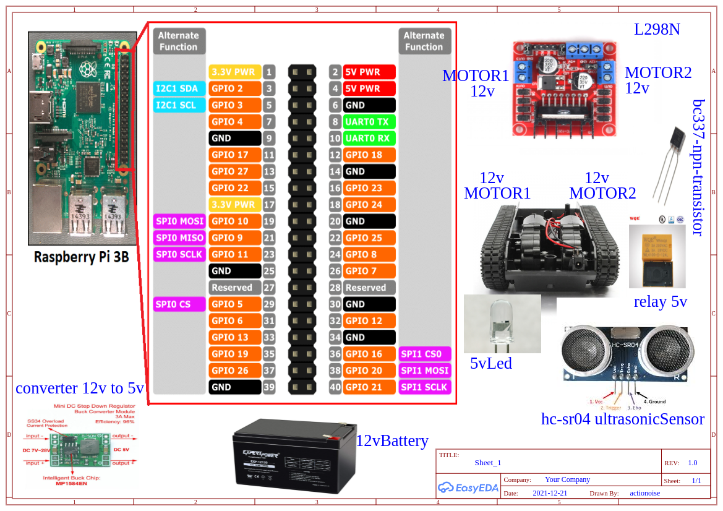Click '12v MOTOR1' label above tank chassis
Screen dimensions: 723x511
pos(497,186)
